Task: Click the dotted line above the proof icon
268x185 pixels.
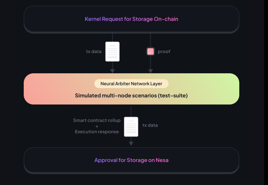Action: point(150,40)
